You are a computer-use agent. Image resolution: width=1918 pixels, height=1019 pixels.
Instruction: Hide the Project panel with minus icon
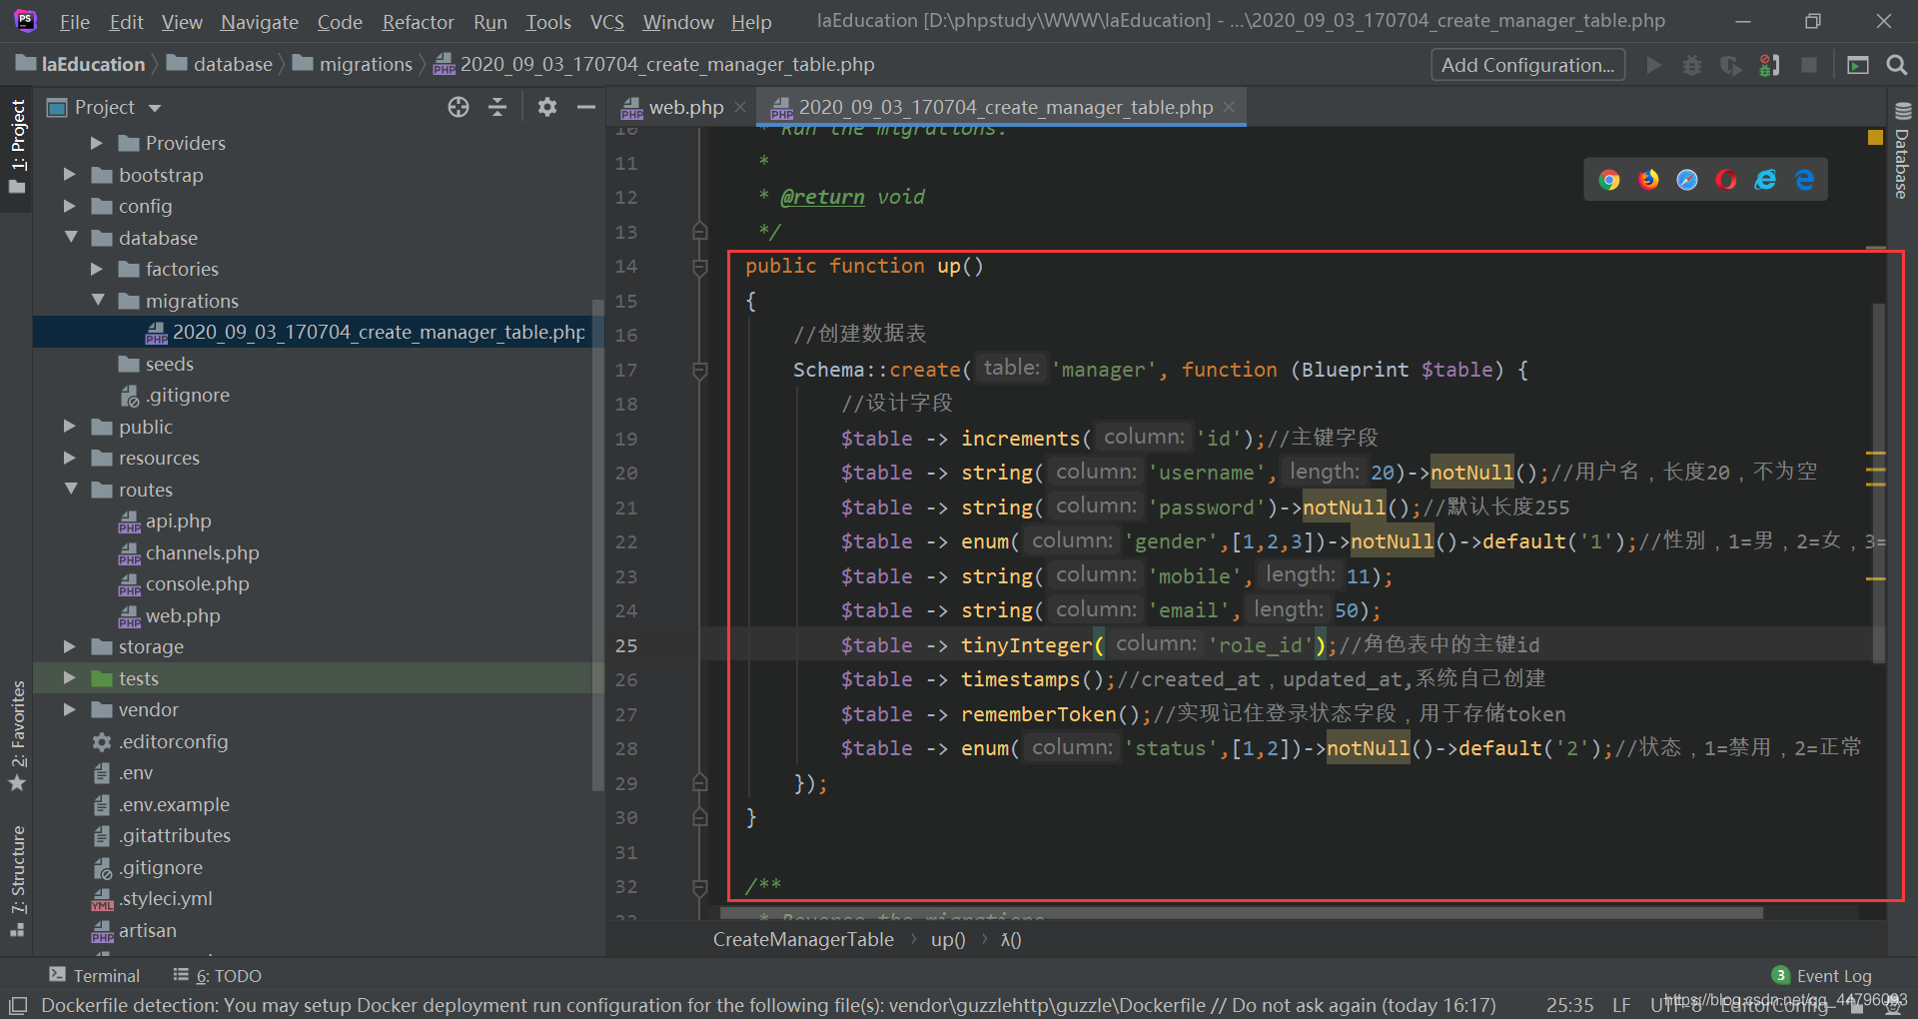(586, 107)
